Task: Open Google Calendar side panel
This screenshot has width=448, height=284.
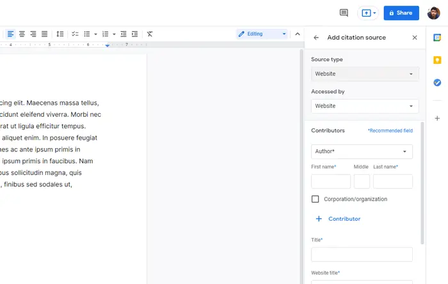Action: click(x=437, y=37)
